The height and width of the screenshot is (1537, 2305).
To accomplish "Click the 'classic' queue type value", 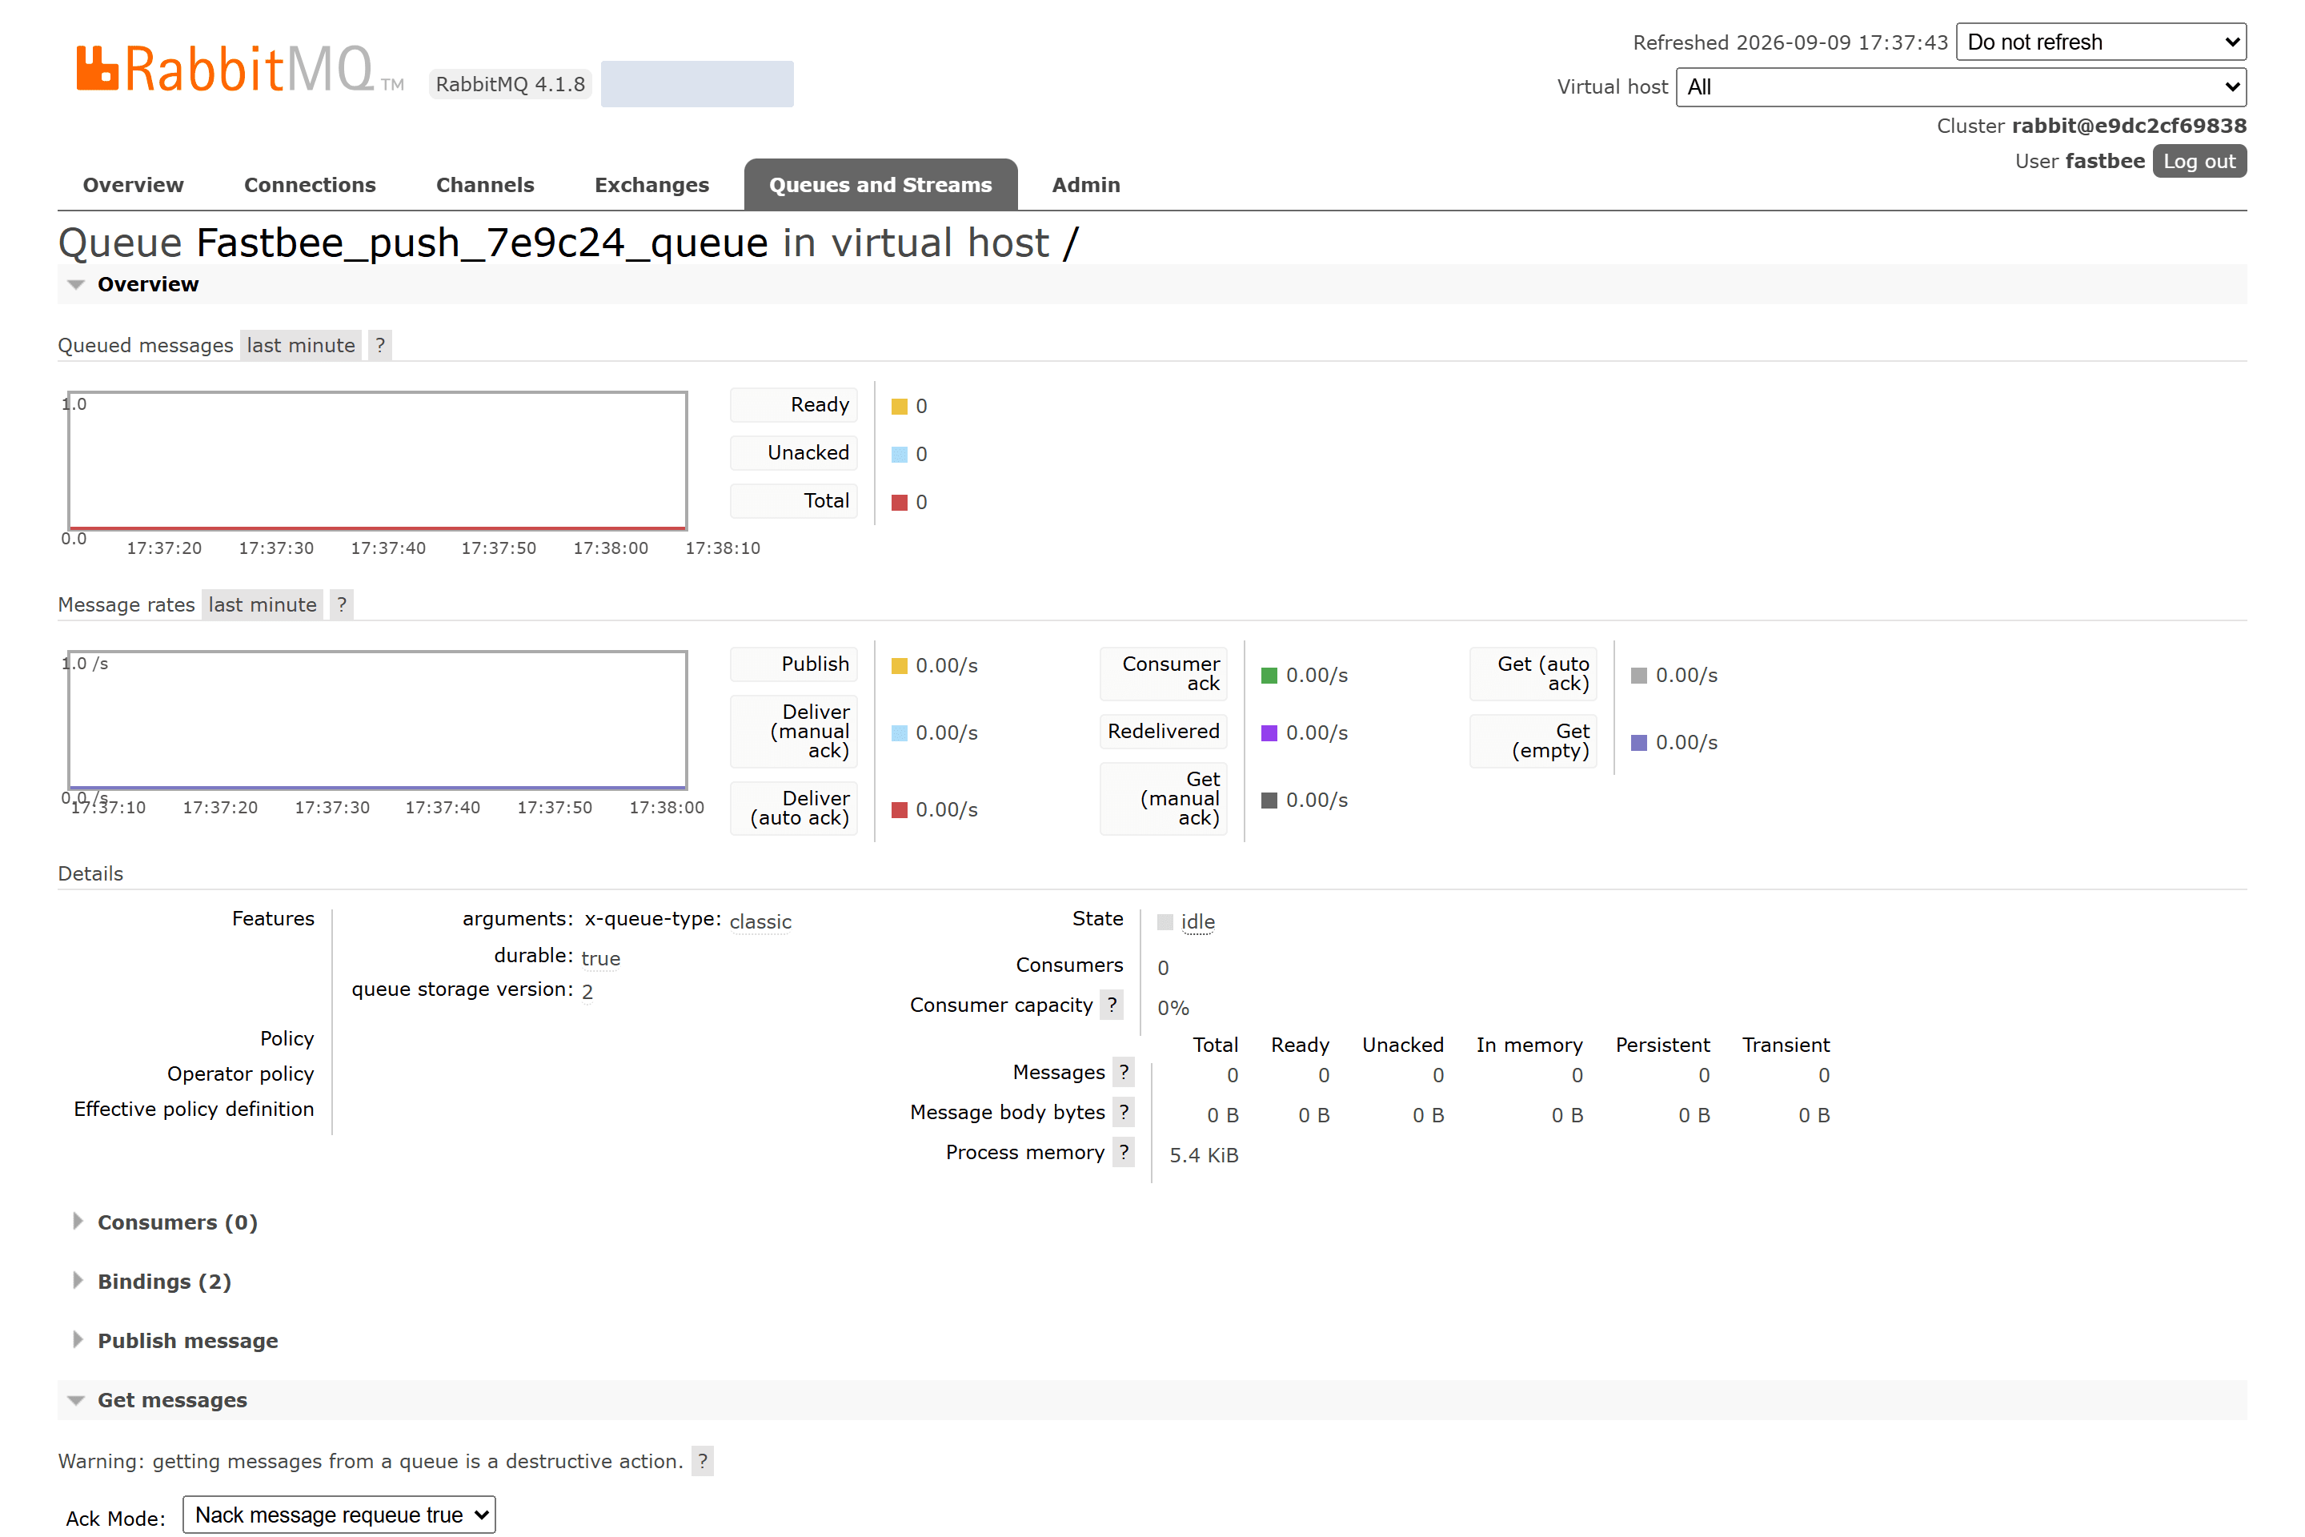I will click(x=760, y=921).
